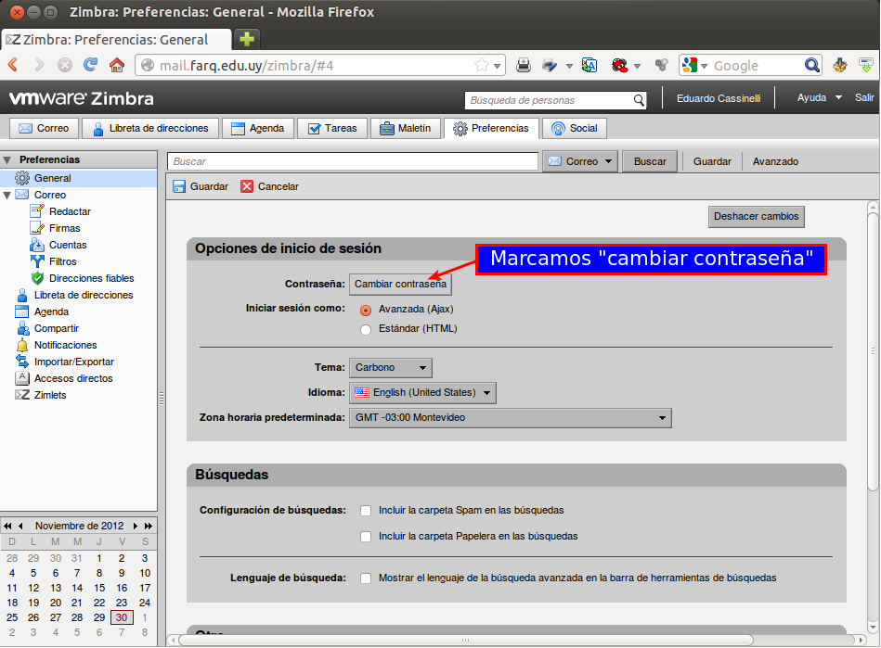Open Direcciones fiables in the sidebar
881x648 pixels.
point(92,278)
